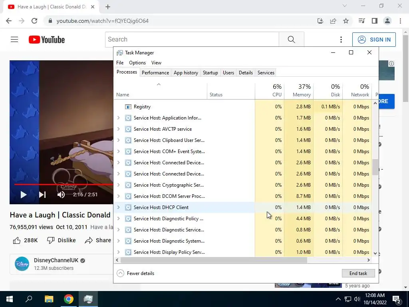Click the install/download page icon
The image size is (409, 307).
[320, 21]
